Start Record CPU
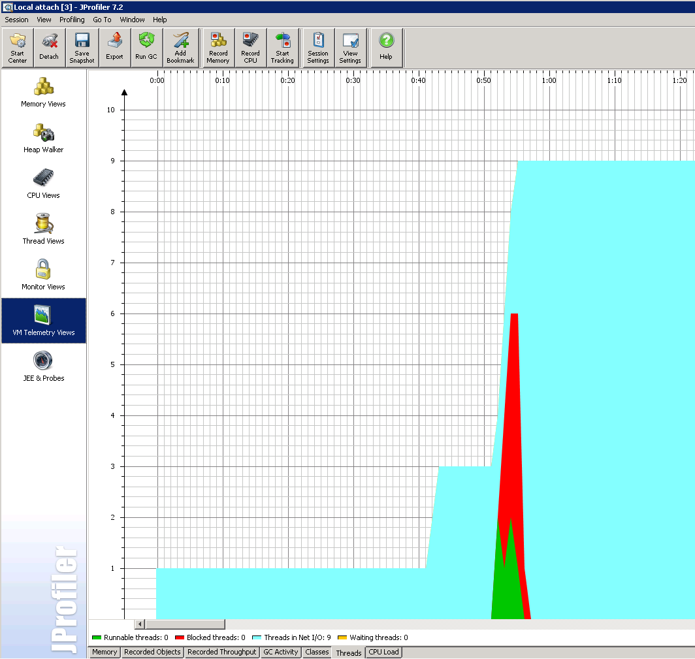Viewport: 695px width, 659px height. pos(250,48)
